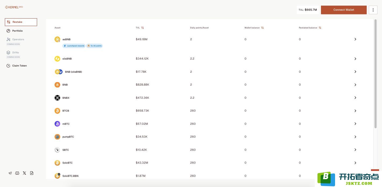Image resolution: width=382 pixels, height=187 pixels.
Task: Click the SBTC asset name
Action: (66, 150)
